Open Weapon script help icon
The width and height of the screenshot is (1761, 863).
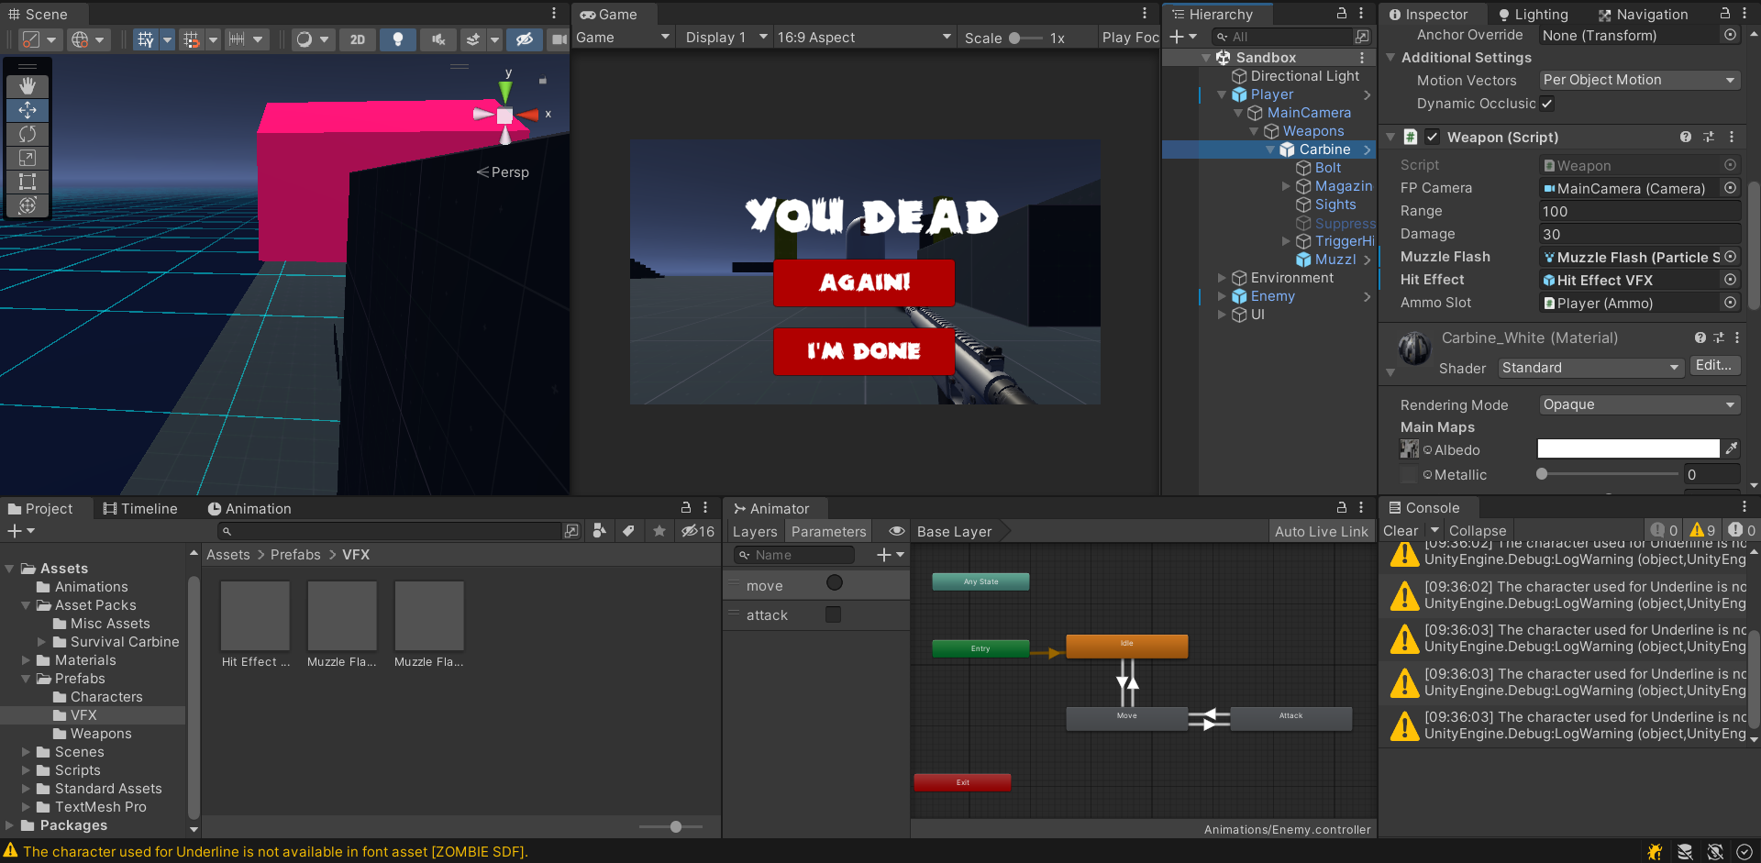[x=1686, y=137]
